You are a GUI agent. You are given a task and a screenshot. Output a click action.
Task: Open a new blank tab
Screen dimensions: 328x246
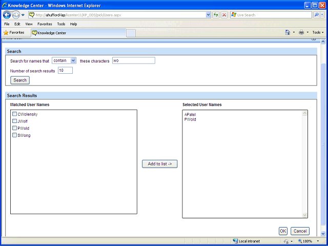131,33
